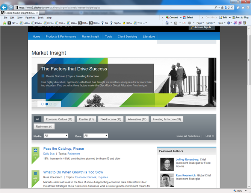
Task: Toggle the Alternatives (17) filter
Action: (x=137, y=119)
